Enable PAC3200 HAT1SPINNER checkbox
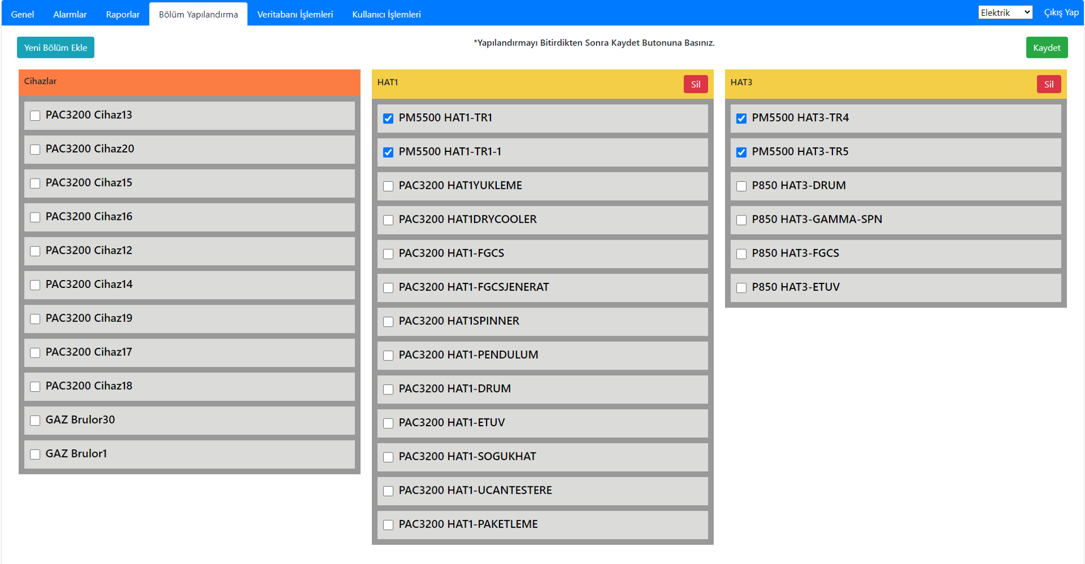1085x564 pixels. [x=388, y=322]
